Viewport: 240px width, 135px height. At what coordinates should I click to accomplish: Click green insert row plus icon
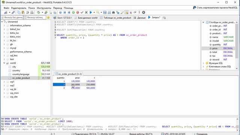pos(73,12)
